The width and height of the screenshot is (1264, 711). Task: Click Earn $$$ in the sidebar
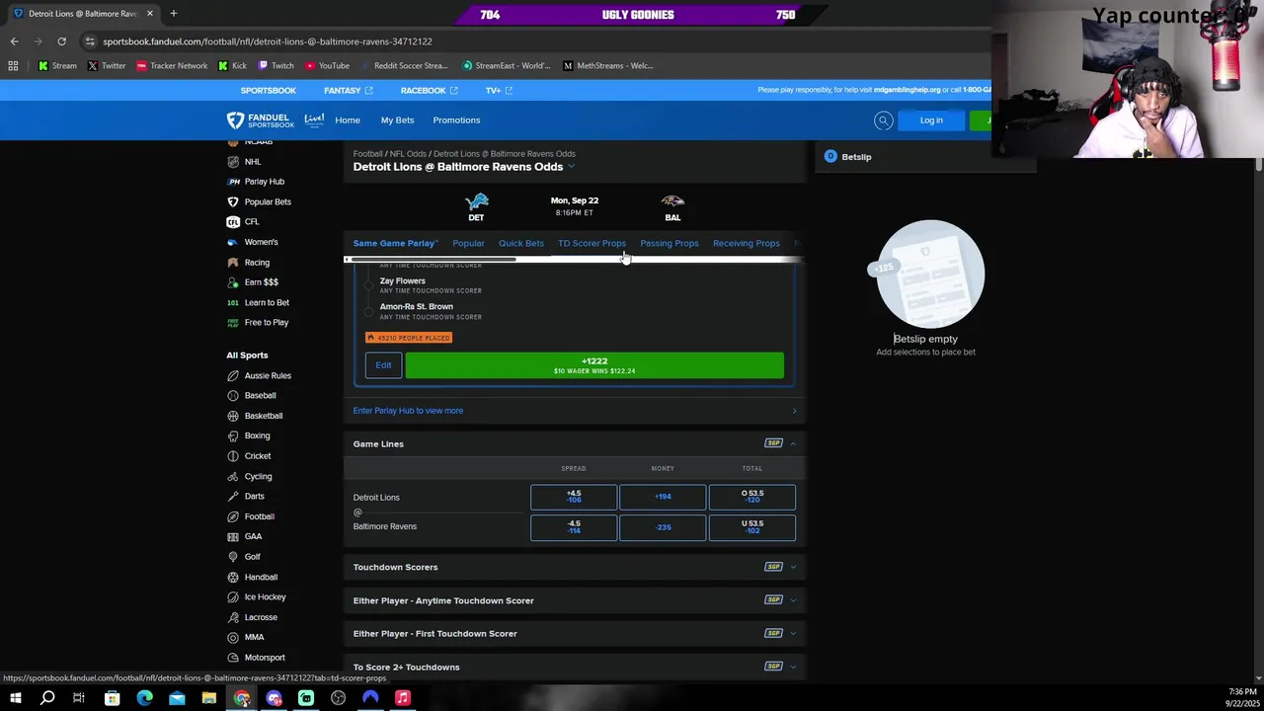tap(261, 282)
